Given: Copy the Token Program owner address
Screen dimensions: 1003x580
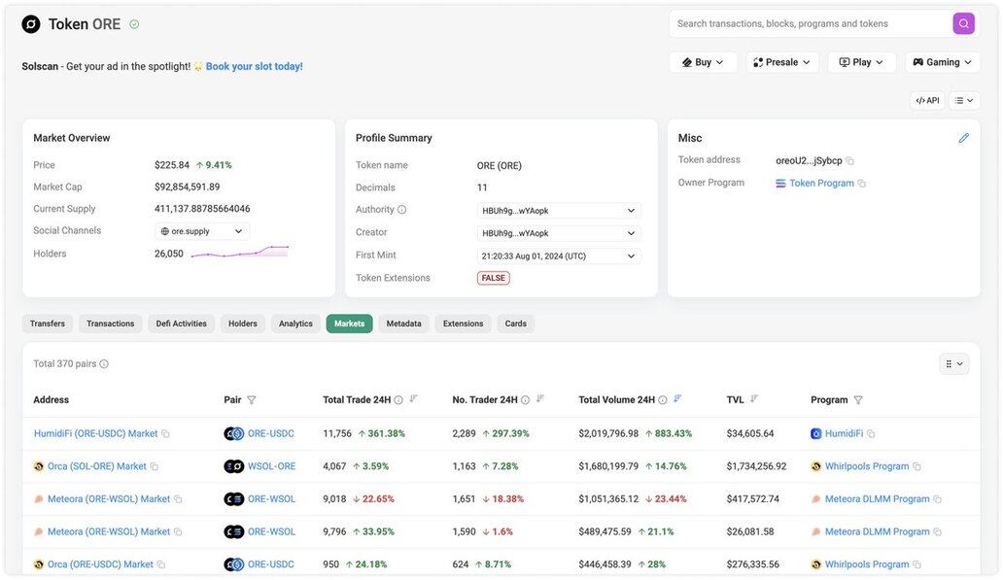Looking at the screenshot, I should pos(862,184).
